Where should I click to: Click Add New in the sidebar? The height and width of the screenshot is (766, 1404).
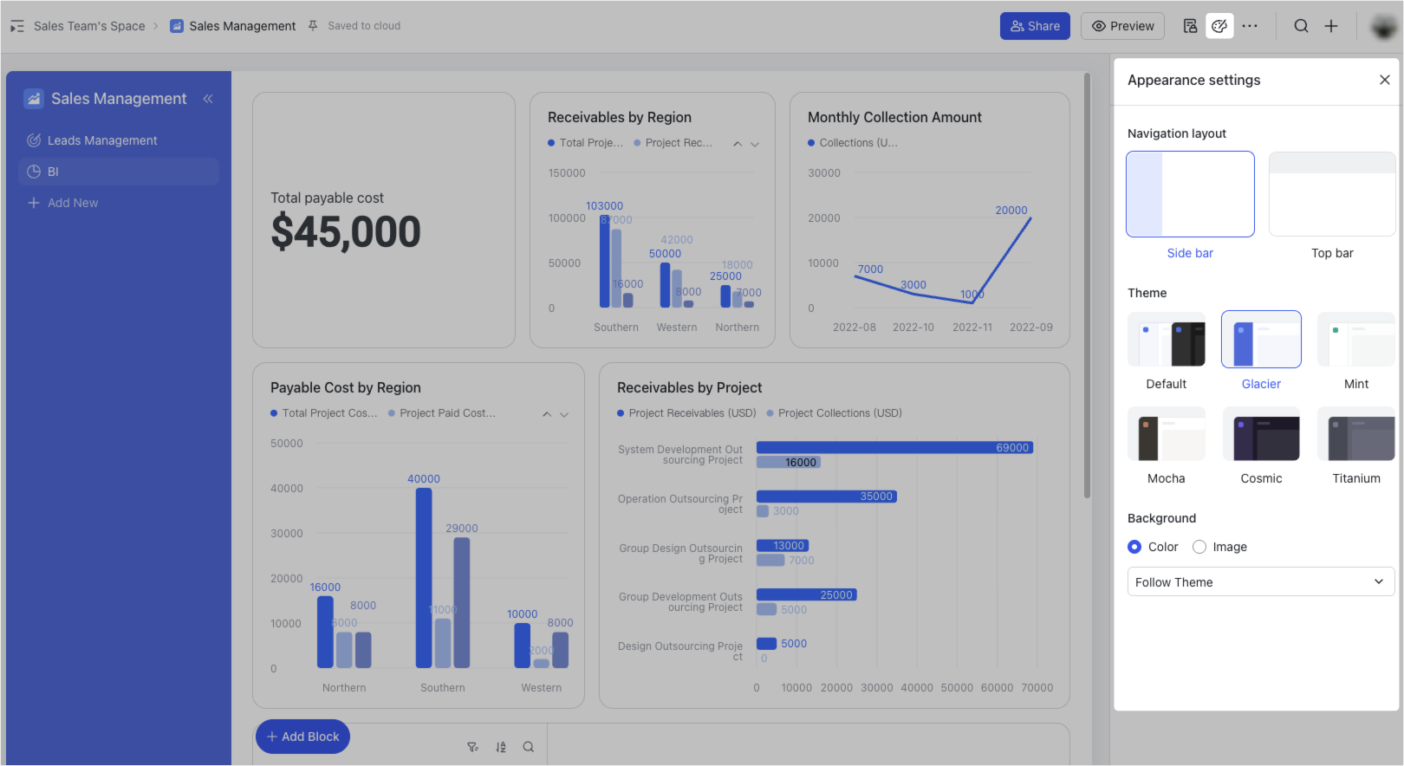click(x=119, y=203)
